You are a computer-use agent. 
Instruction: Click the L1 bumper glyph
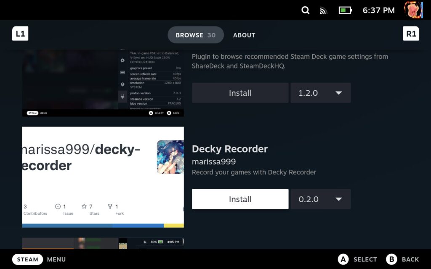pyautogui.click(x=20, y=34)
